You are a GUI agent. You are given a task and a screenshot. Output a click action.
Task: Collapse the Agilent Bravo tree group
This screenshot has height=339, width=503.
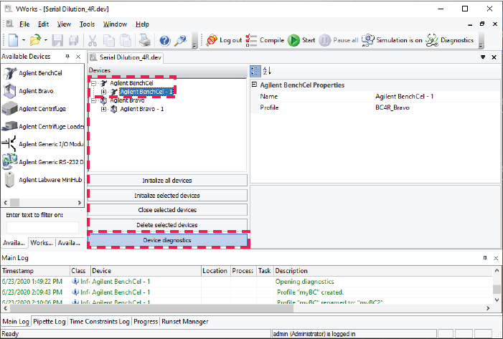click(x=93, y=100)
